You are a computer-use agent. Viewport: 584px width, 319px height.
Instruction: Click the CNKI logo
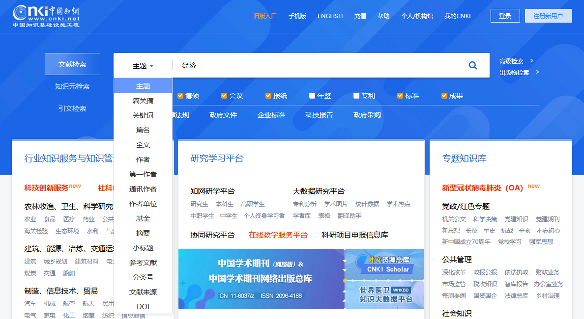46,16
